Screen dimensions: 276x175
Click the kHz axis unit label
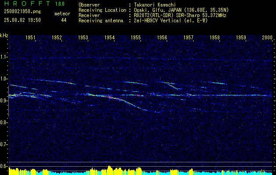(x=4, y=35)
